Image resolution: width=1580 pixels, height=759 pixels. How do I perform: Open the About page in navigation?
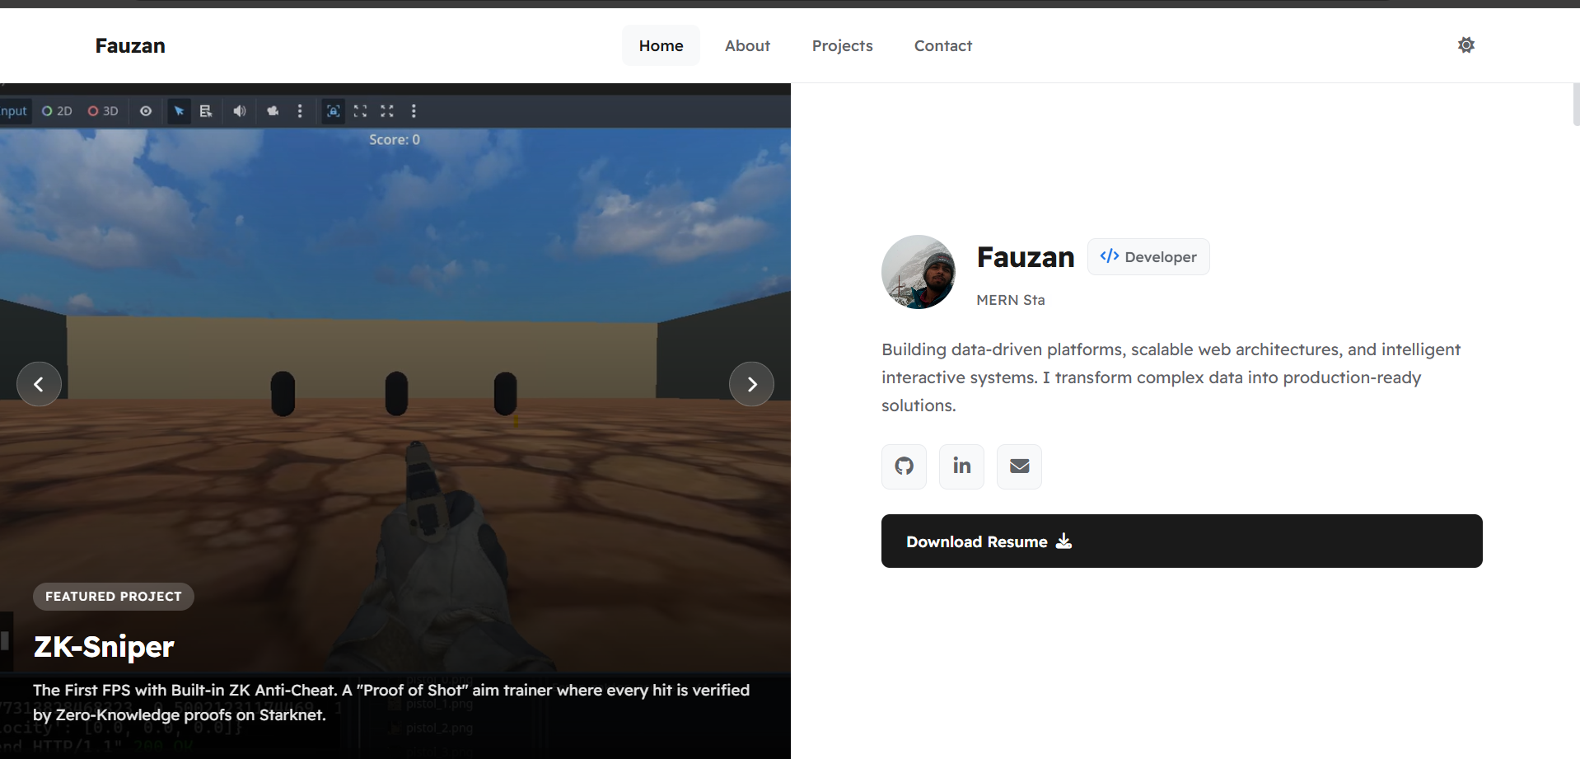pyautogui.click(x=747, y=45)
